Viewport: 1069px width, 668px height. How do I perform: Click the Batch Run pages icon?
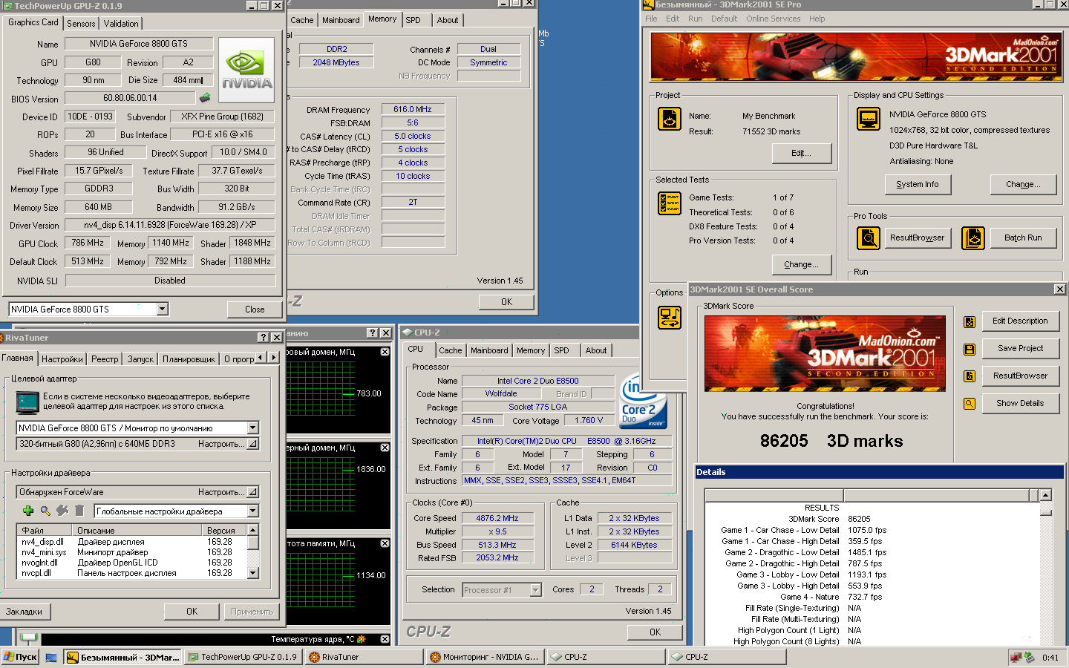[973, 238]
